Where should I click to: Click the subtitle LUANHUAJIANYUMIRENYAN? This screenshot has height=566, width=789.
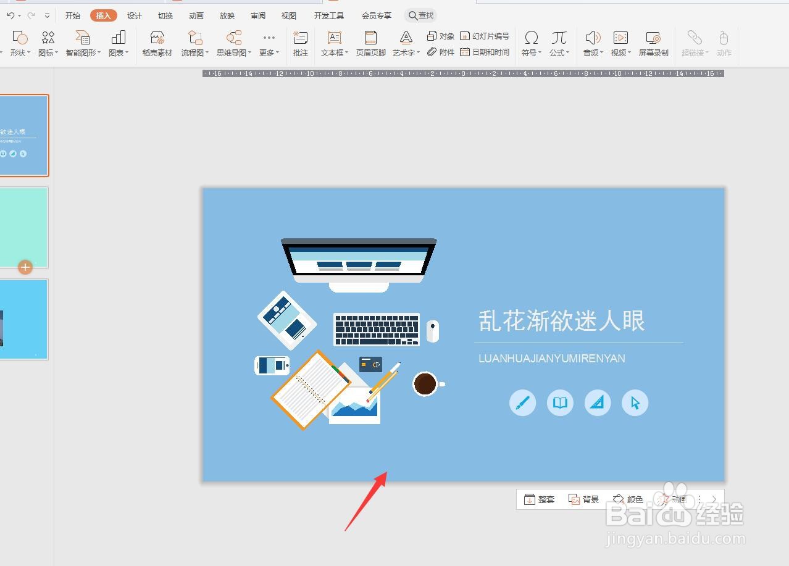552,358
